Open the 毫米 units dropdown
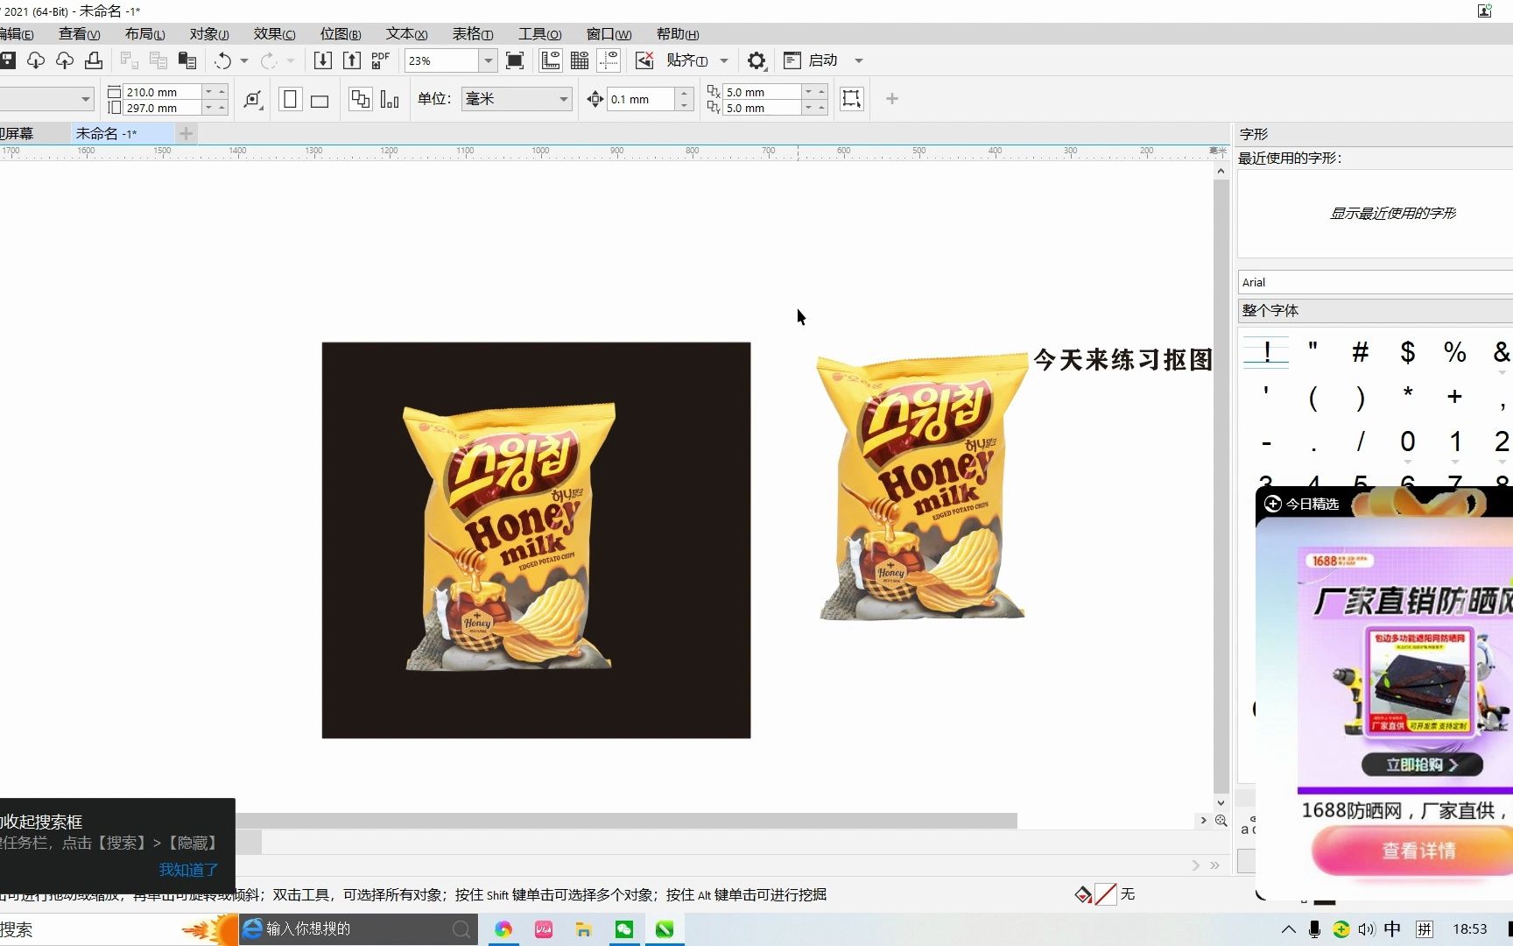This screenshot has width=1513, height=946. (517, 99)
